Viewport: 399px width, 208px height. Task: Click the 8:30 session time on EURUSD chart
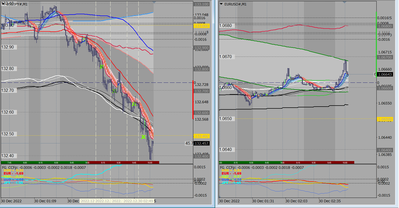[x=251, y=162]
